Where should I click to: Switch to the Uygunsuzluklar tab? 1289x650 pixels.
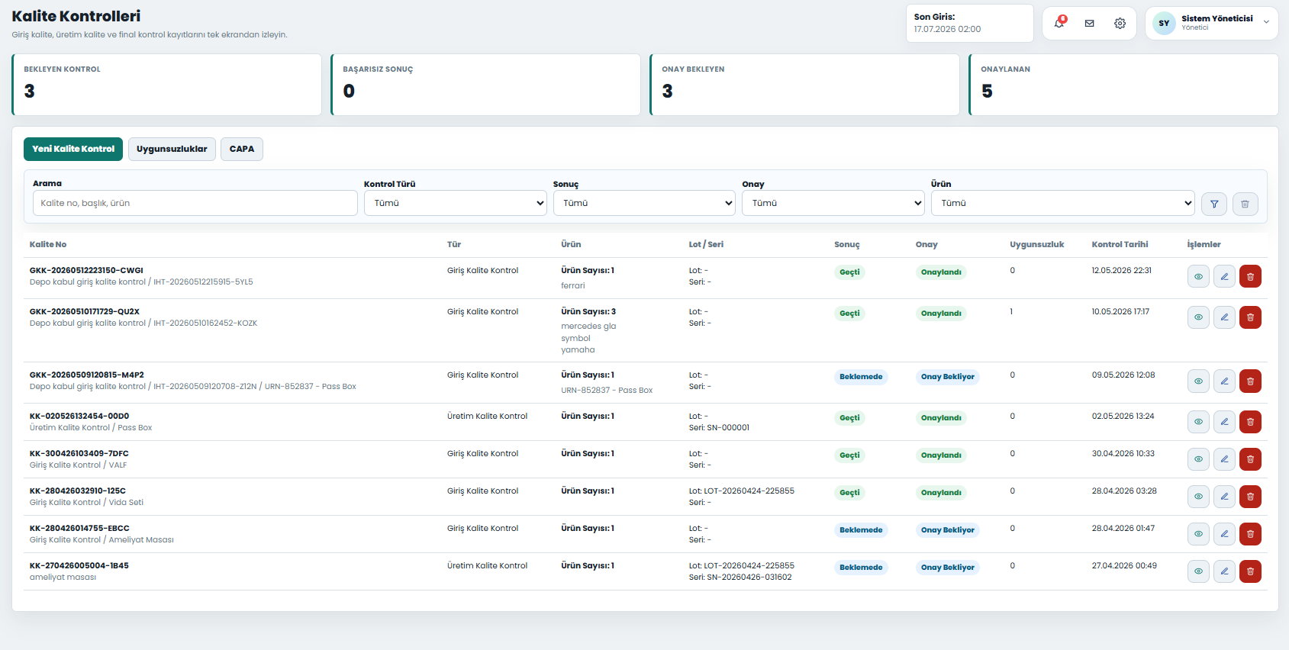[172, 149]
